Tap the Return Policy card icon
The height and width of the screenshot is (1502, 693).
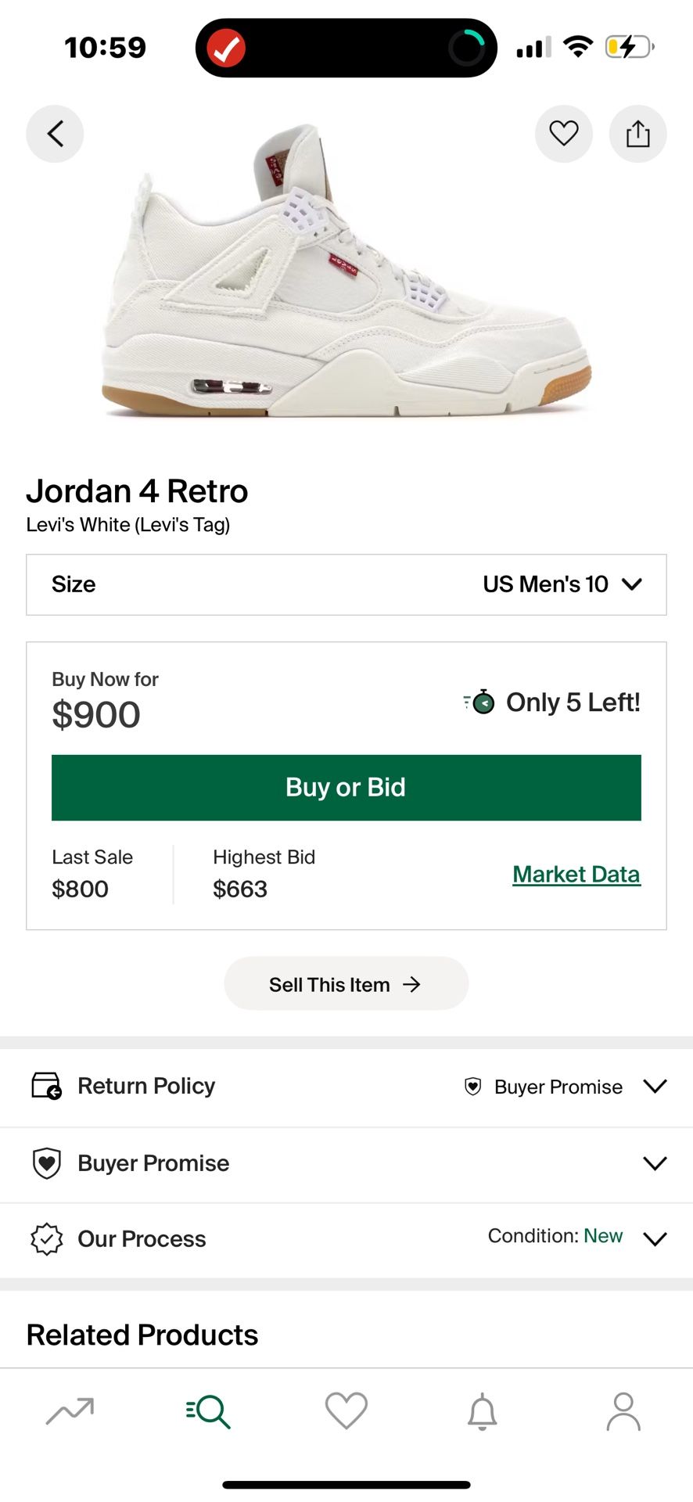click(x=46, y=1086)
